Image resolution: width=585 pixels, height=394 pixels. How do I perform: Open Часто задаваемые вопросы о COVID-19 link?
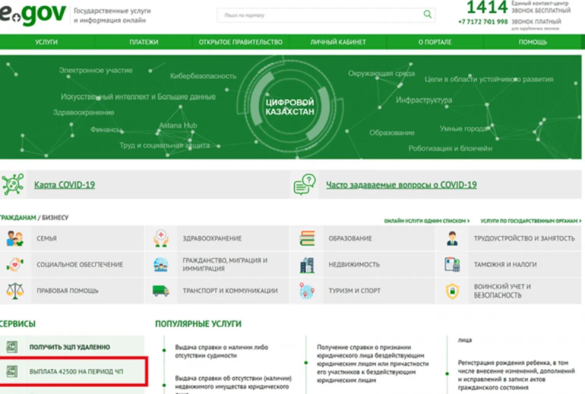click(x=401, y=185)
